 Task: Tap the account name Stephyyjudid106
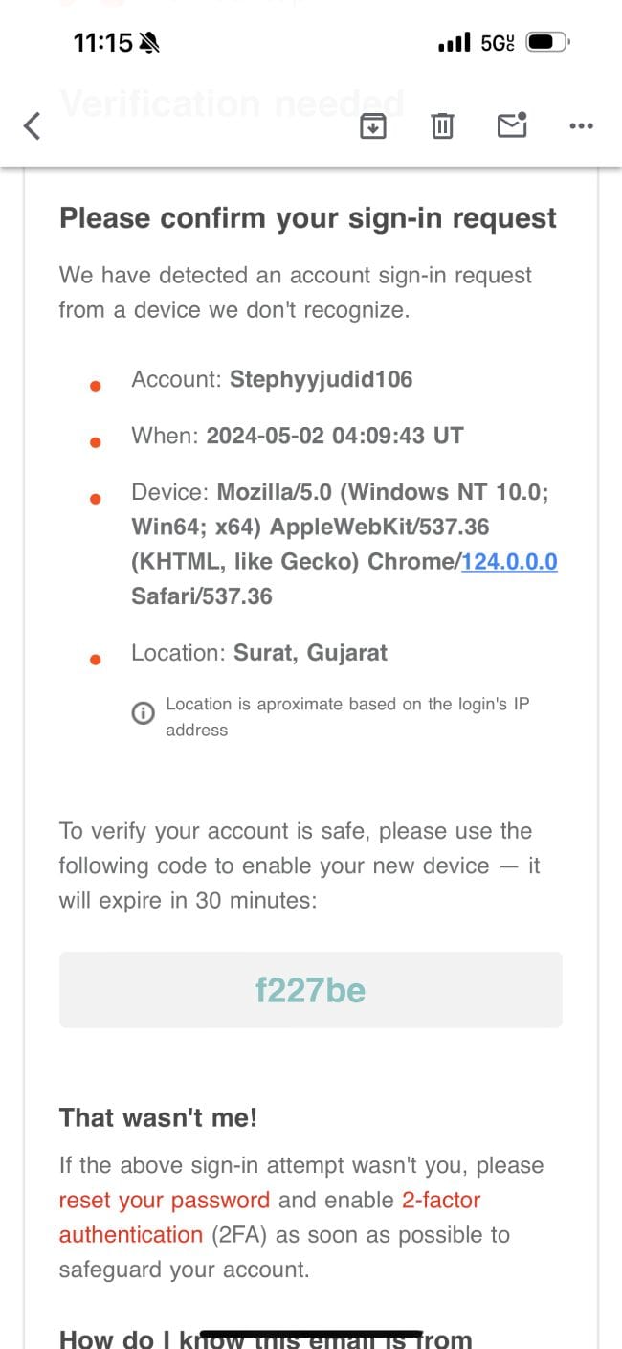coord(321,379)
